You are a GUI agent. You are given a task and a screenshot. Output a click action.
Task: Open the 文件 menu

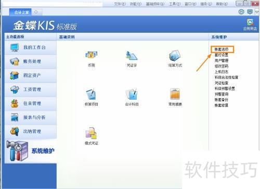coord(120,4)
